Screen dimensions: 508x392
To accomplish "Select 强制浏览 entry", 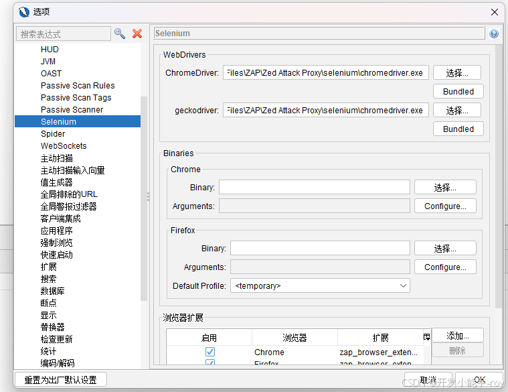I will (x=57, y=243).
